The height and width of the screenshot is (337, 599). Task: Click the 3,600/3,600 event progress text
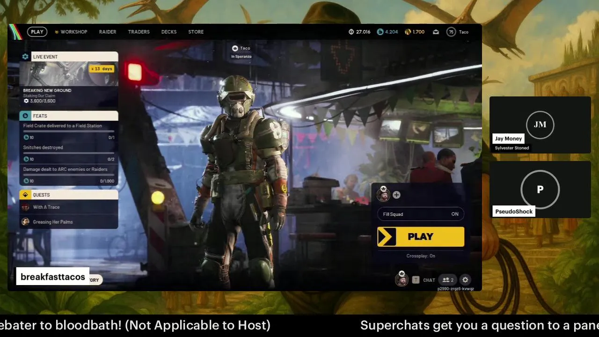tap(42, 101)
